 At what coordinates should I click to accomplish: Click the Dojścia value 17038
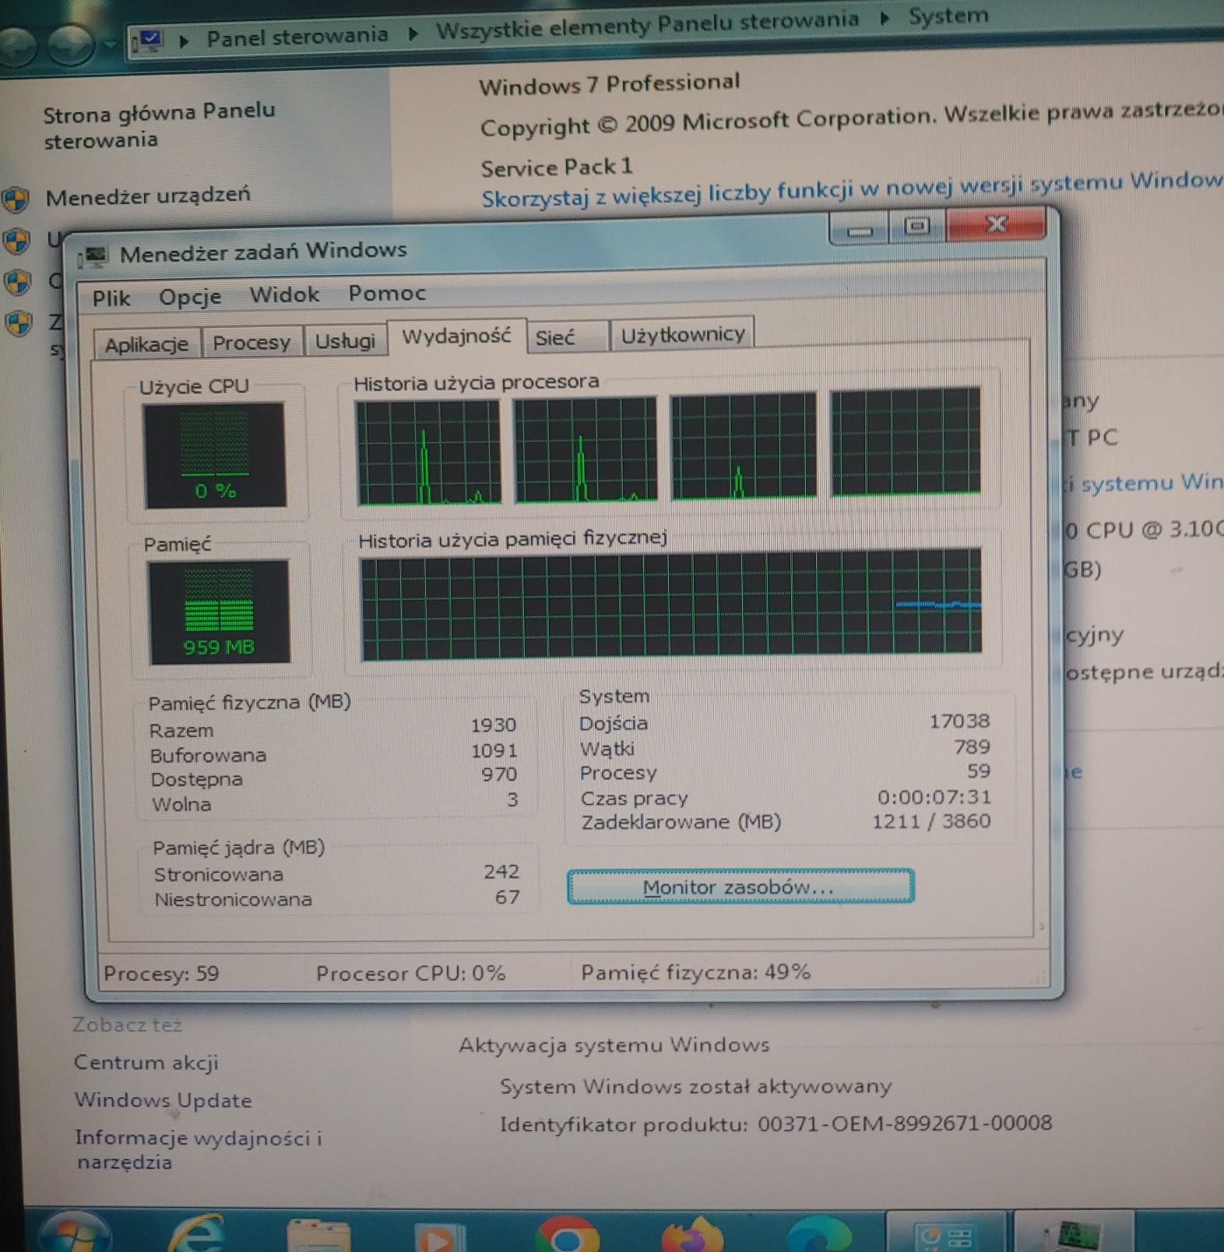click(959, 721)
